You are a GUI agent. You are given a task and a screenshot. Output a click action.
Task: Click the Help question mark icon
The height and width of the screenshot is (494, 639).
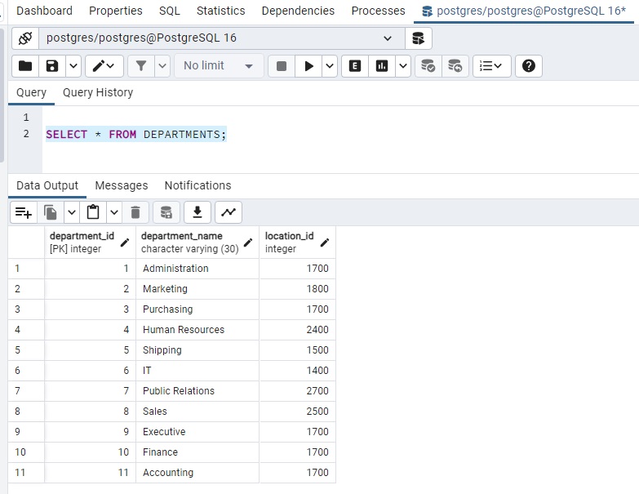coord(529,66)
